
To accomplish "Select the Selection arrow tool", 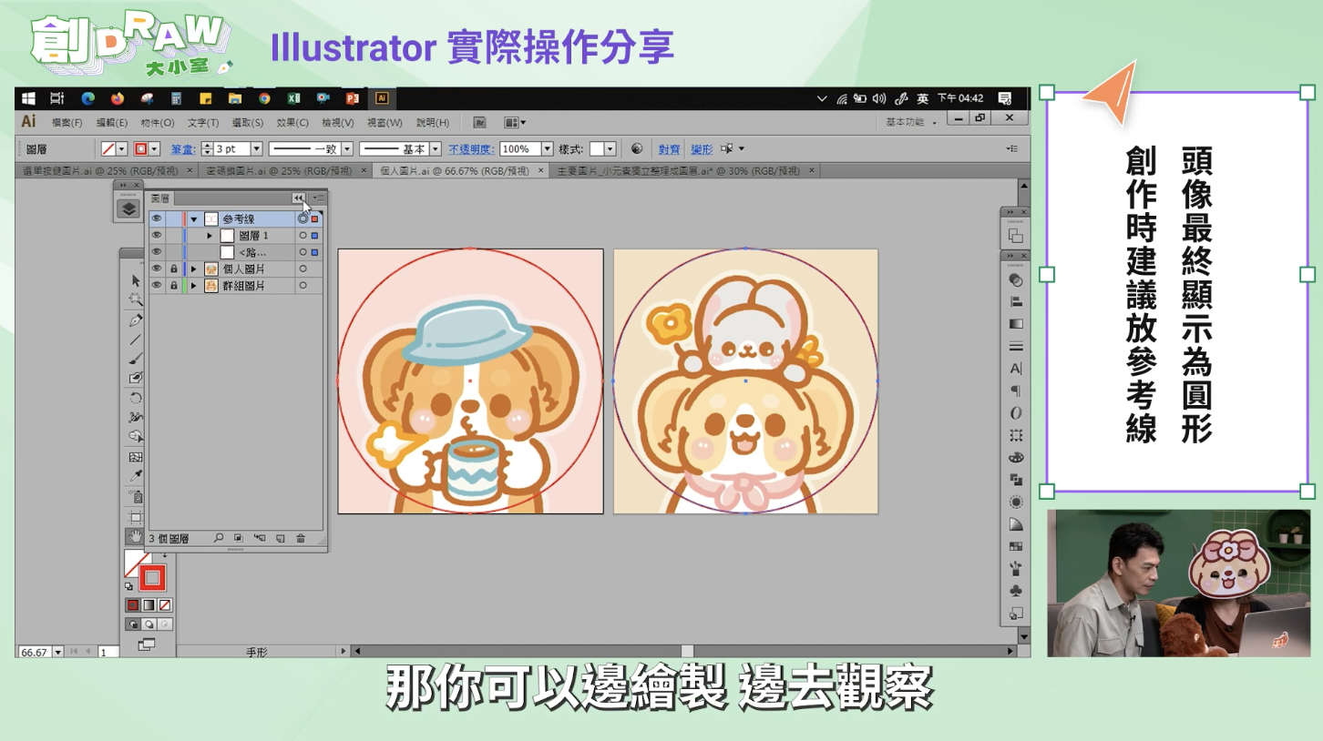I will [136, 280].
